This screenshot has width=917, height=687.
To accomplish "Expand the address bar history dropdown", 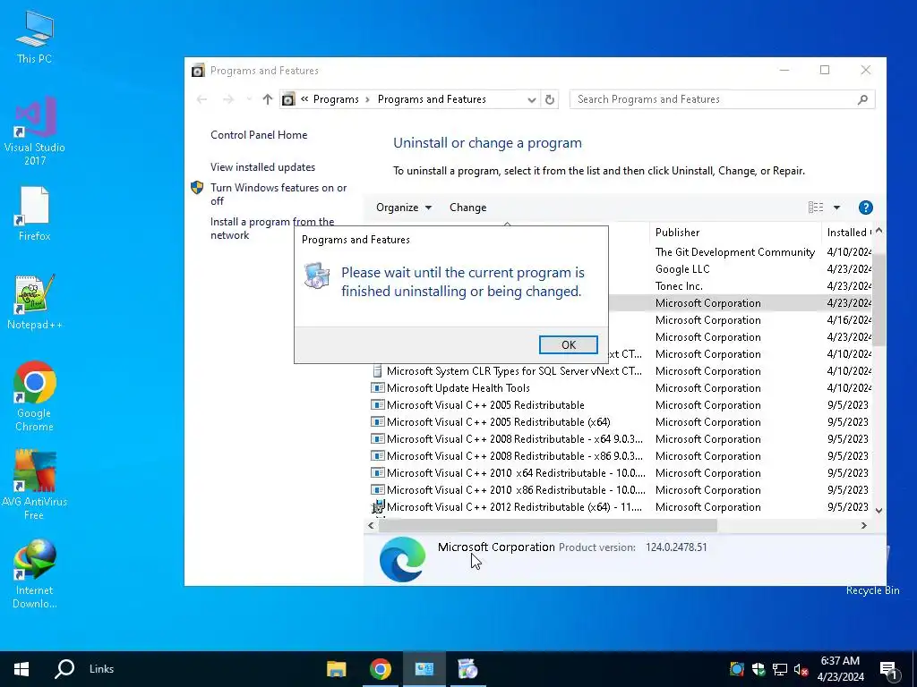I will [532, 100].
